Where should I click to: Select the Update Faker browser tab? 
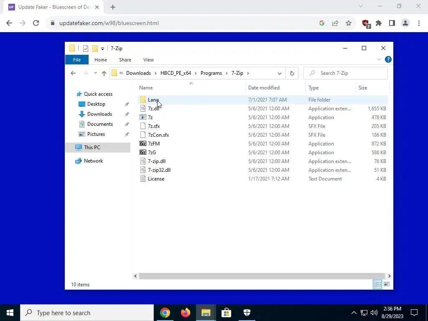click(x=54, y=7)
